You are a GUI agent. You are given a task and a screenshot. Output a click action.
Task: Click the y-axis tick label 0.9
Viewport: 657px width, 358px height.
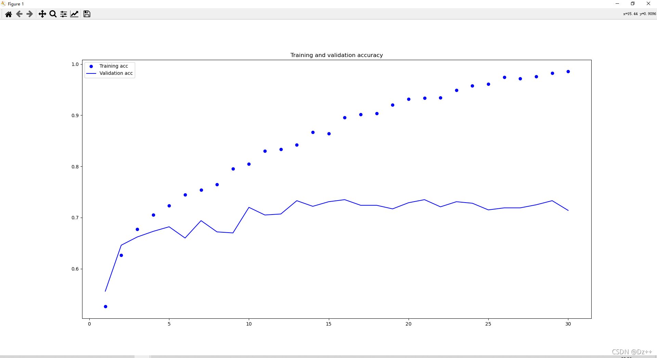(75, 115)
